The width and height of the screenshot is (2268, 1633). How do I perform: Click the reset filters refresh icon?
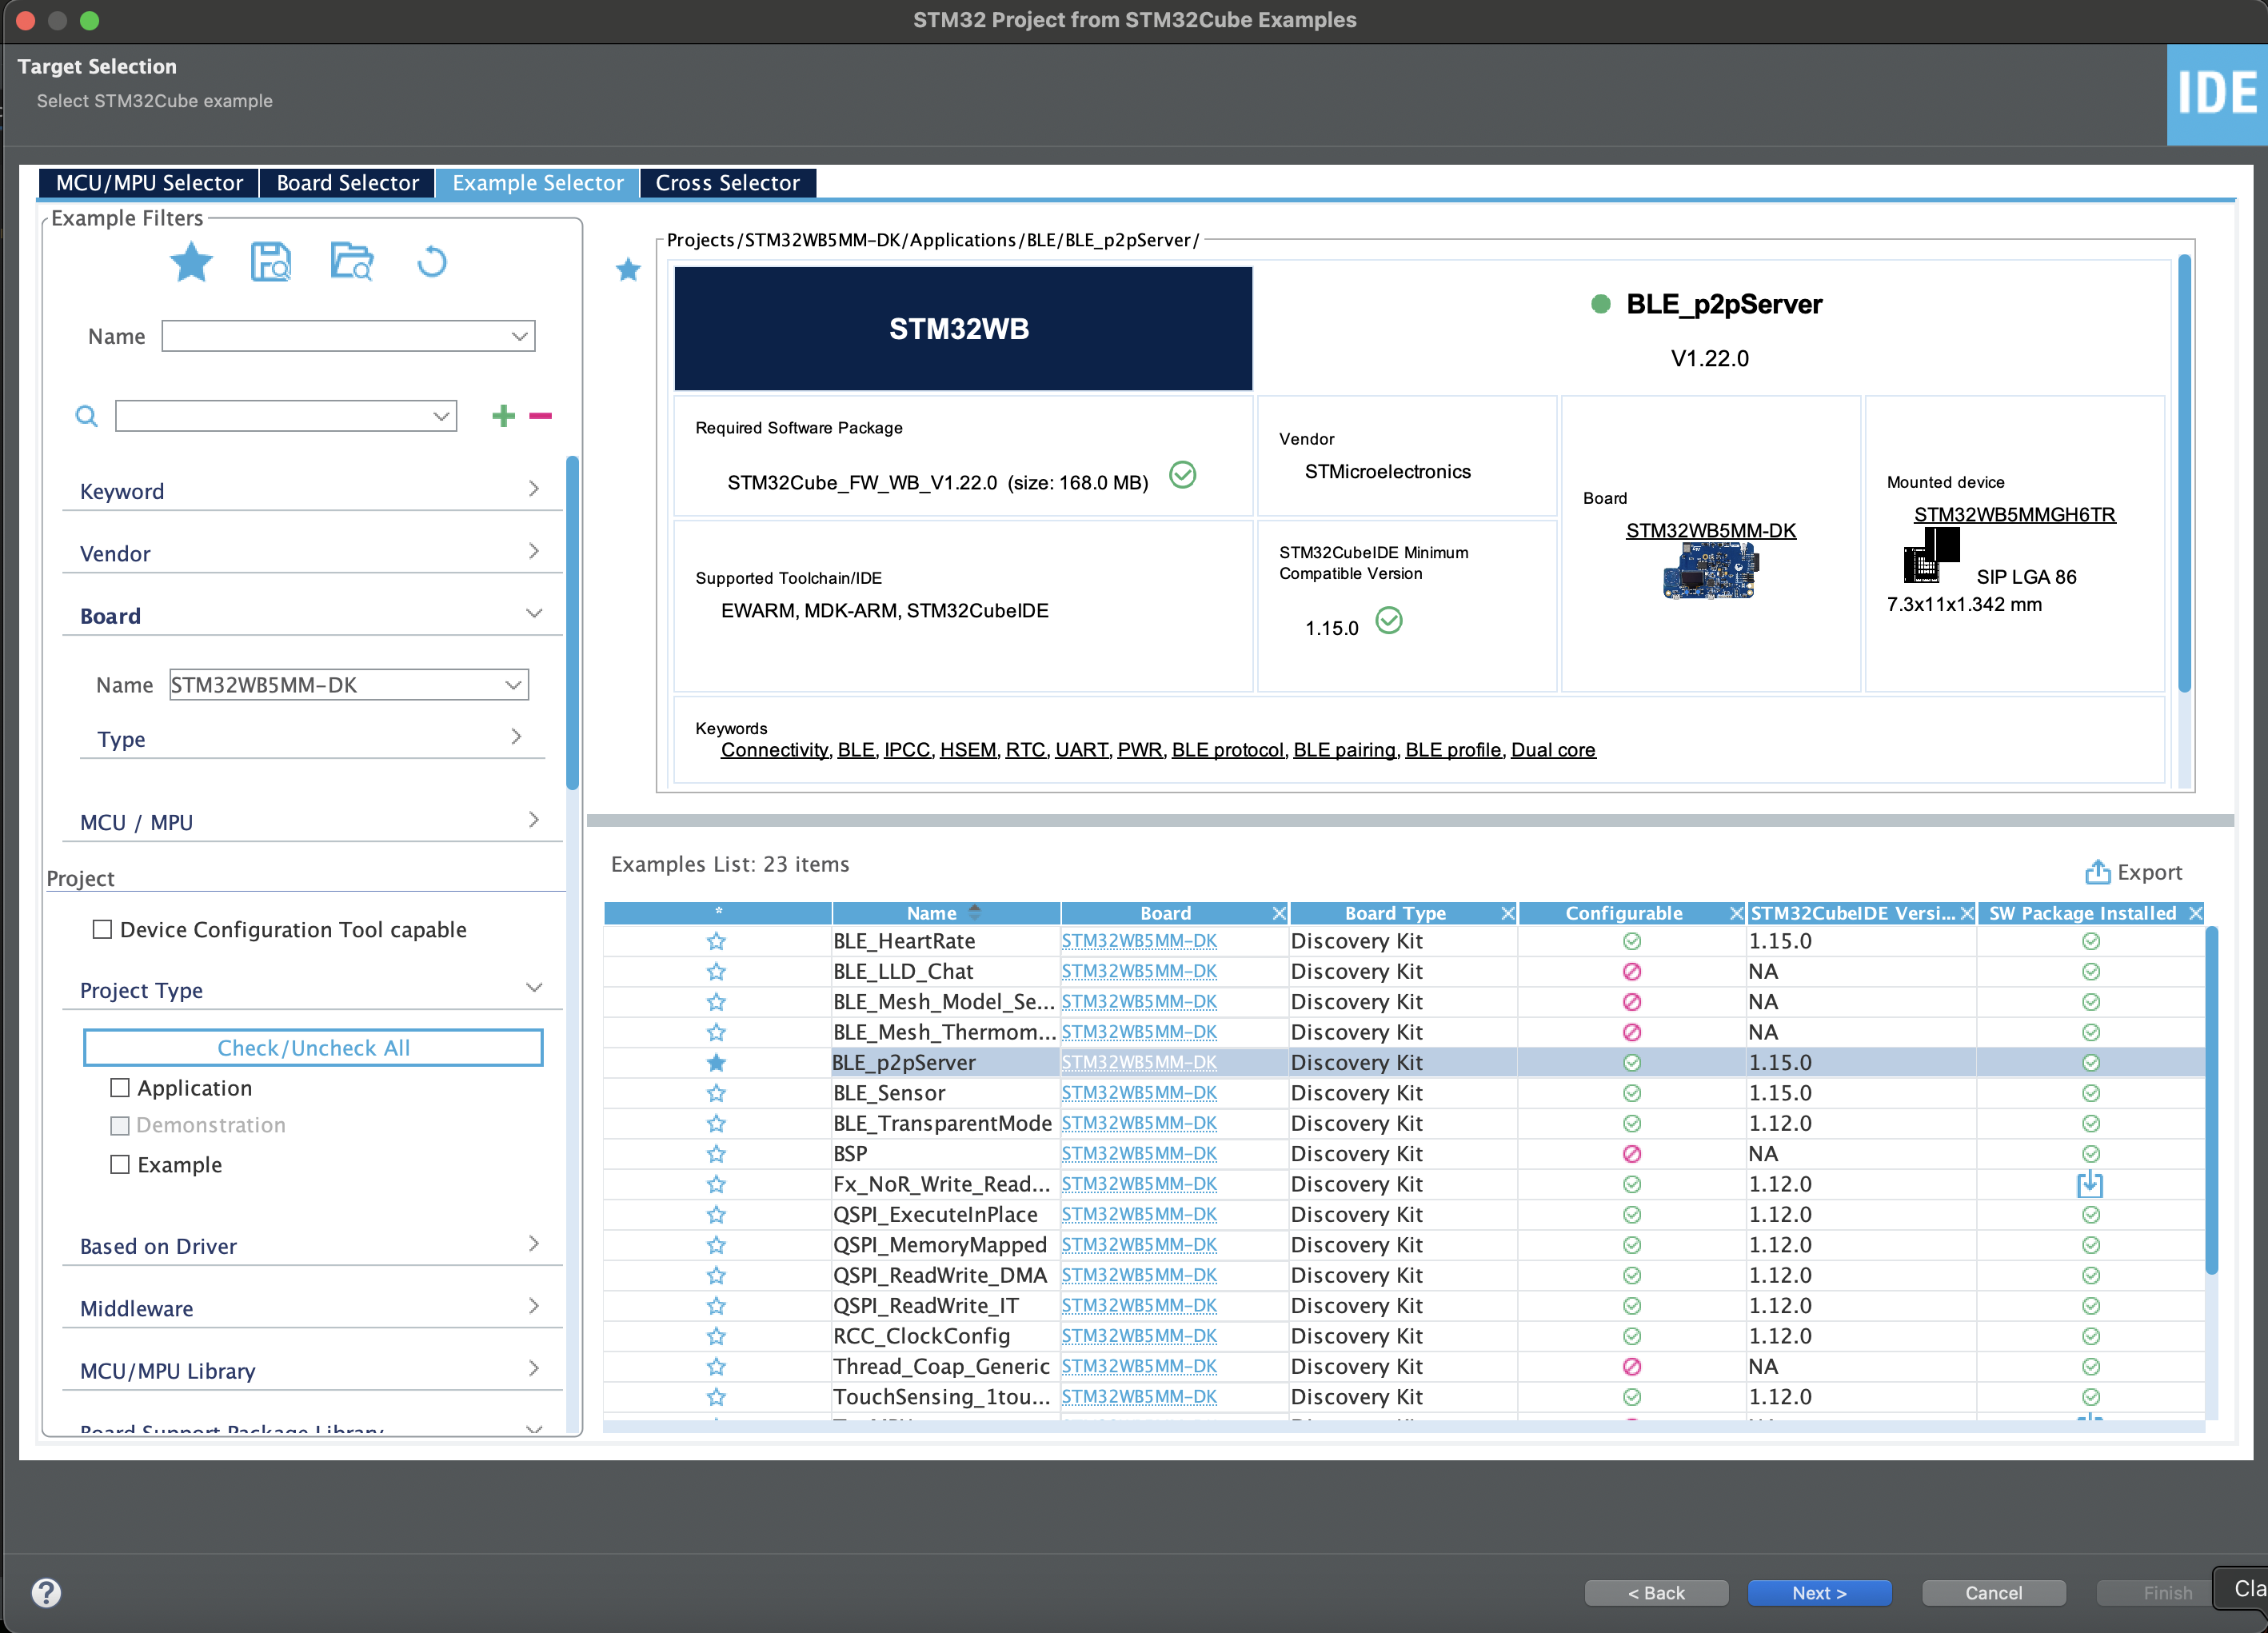431,262
